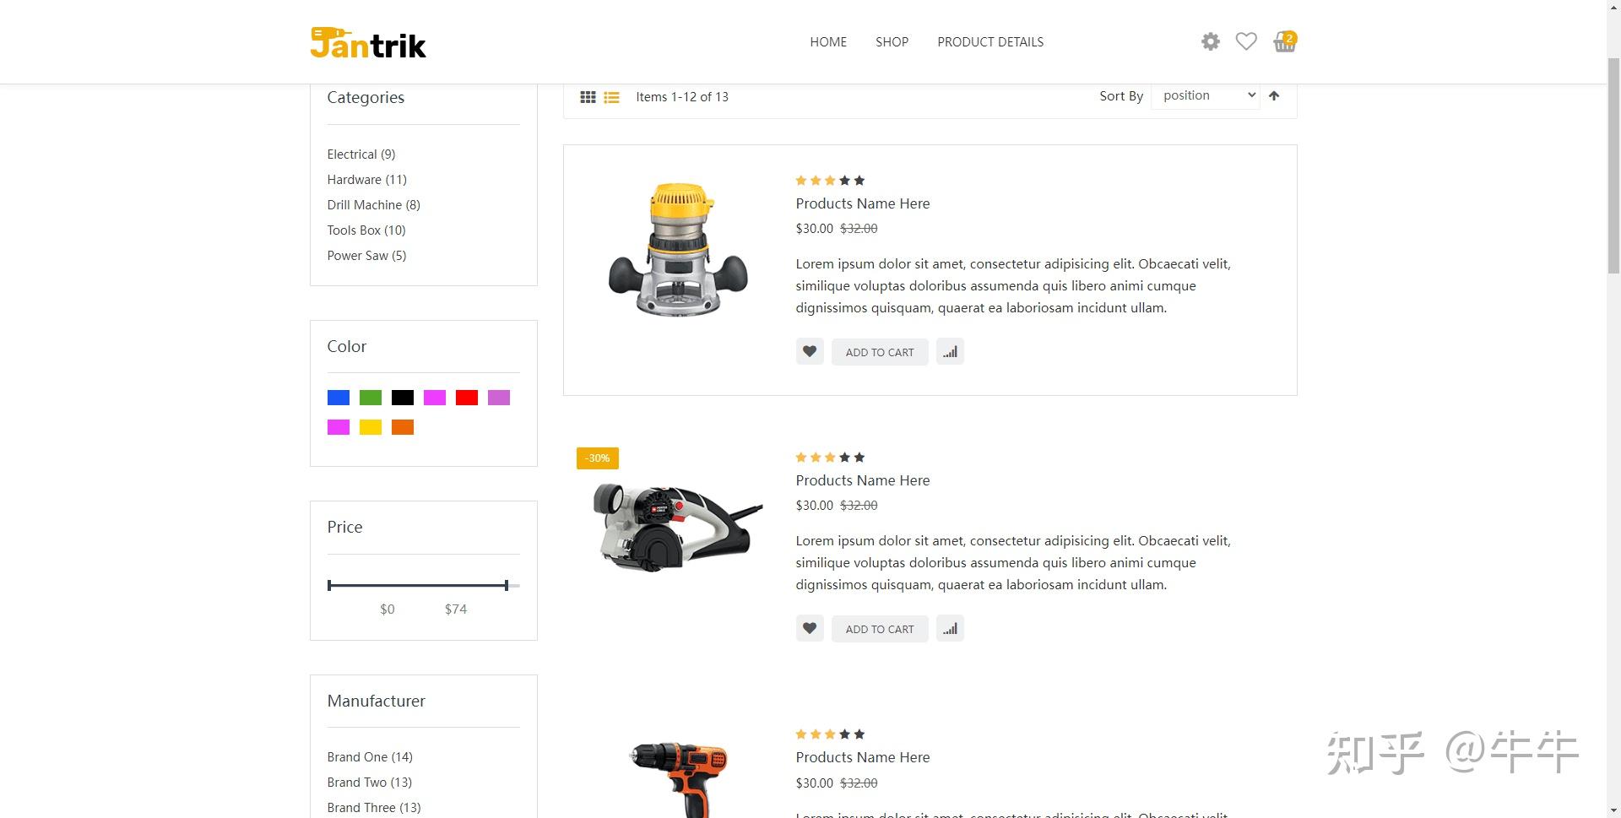Open PRODUCT DETAILS menu item

coord(990,42)
